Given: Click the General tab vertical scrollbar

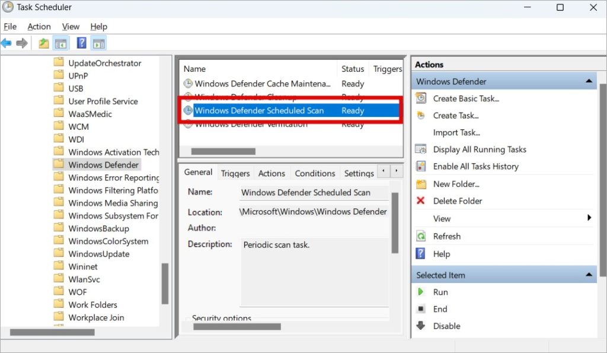Looking at the screenshot, I should (x=395, y=223).
